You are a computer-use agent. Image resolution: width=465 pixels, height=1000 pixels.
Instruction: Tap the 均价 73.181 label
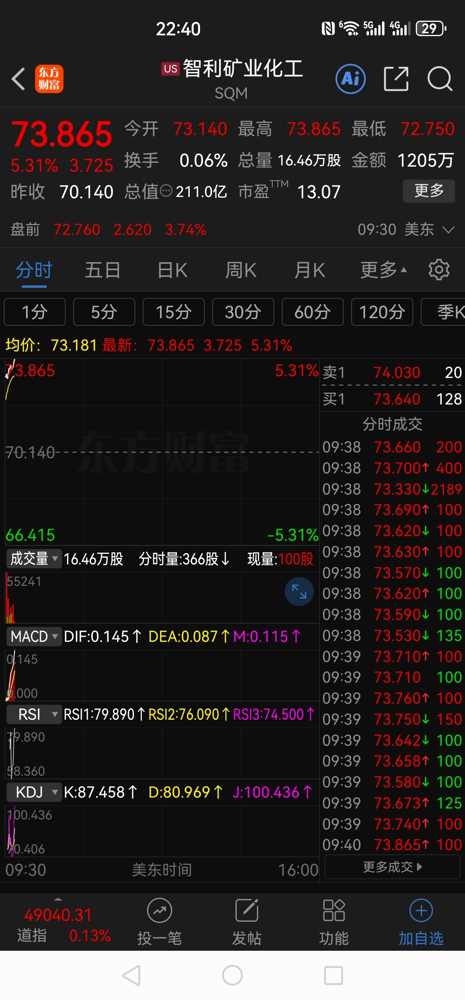coord(51,346)
